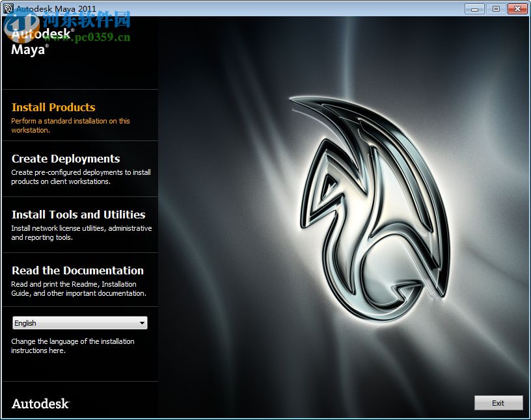This screenshot has width=531, height=420.
Task: Open Install Products to begin standard installation
Action: point(53,107)
